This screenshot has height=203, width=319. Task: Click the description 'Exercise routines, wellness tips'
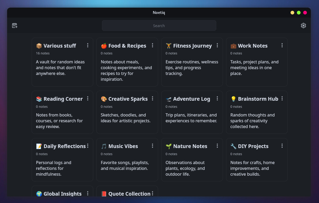[192, 68]
